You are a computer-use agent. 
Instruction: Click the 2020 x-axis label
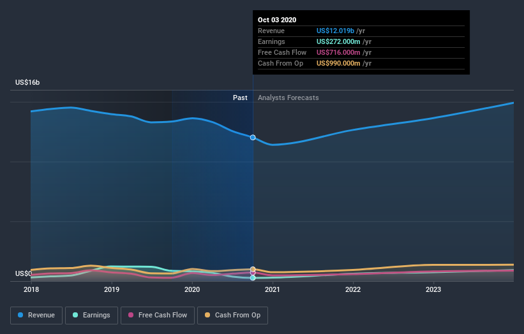[192, 289]
